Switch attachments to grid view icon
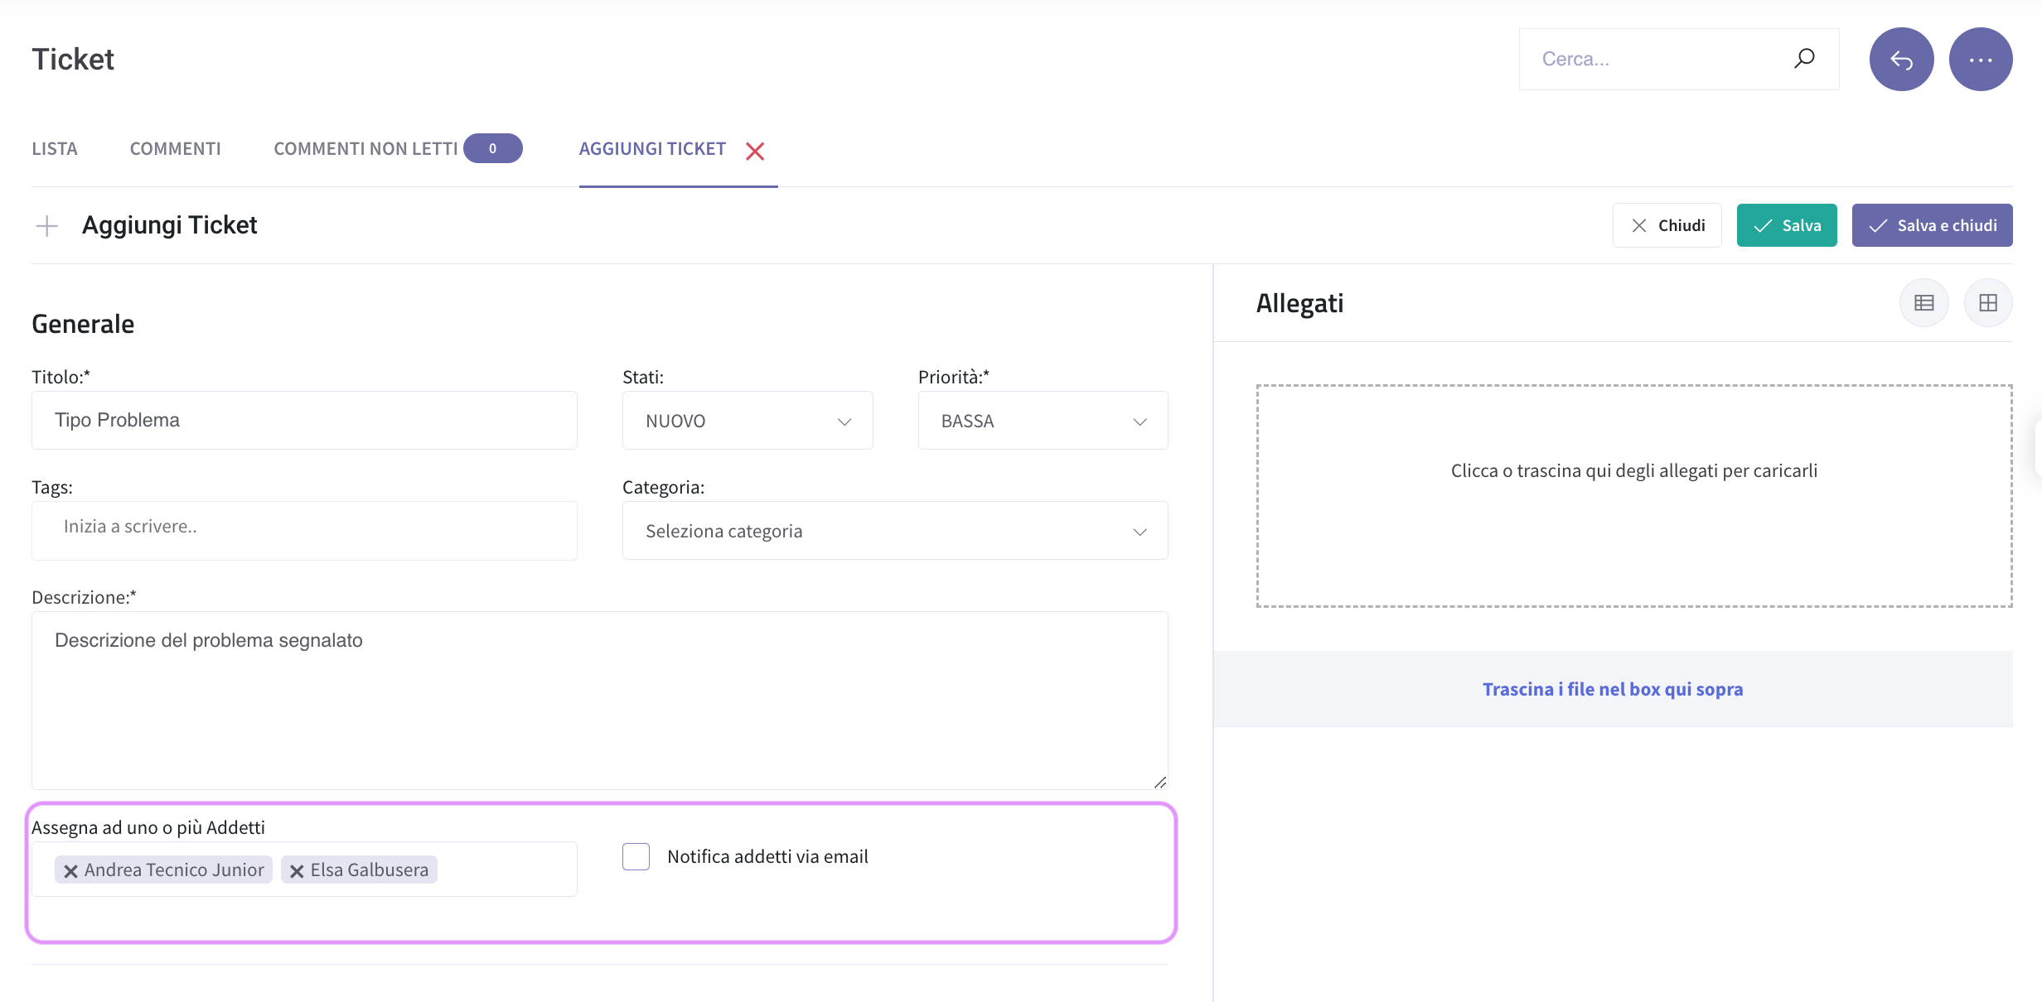 (1988, 303)
